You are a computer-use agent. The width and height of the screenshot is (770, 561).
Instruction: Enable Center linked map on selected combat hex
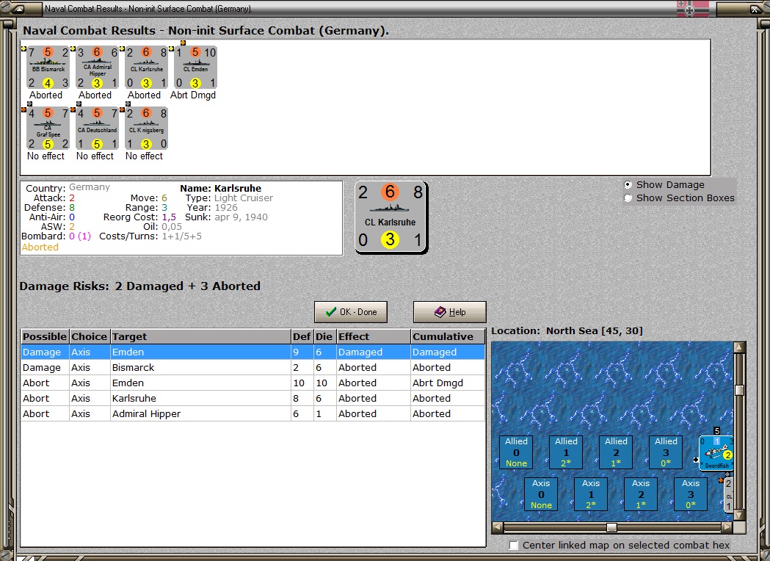pyautogui.click(x=514, y=546)
